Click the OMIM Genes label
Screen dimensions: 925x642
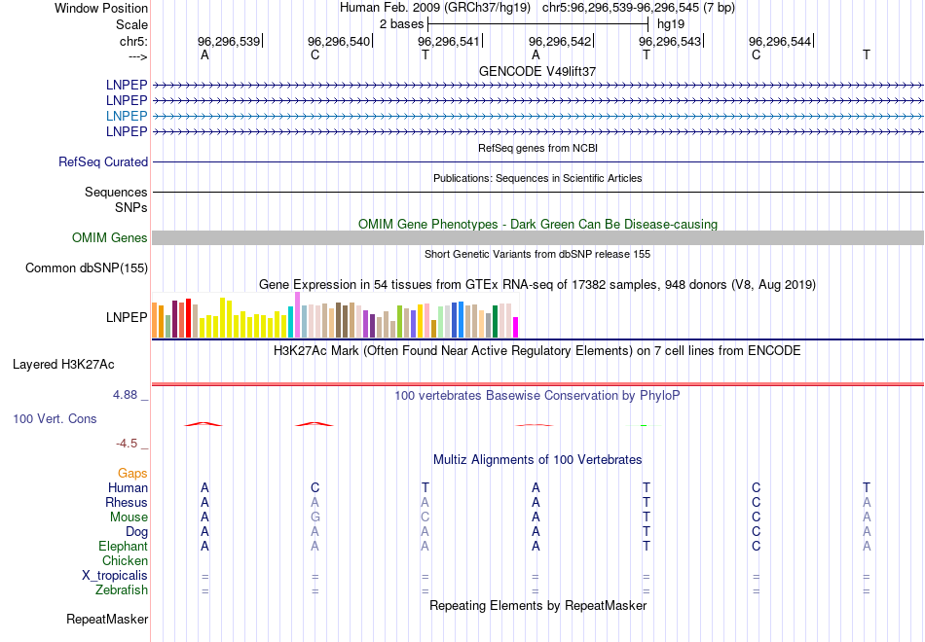[x=110, y=237]
